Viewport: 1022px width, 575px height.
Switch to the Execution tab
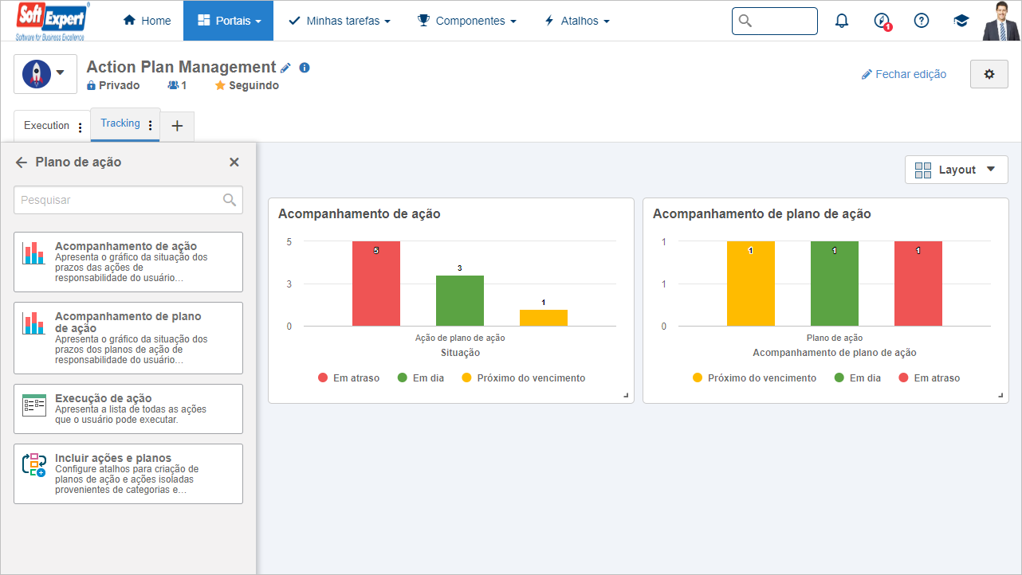46,126
